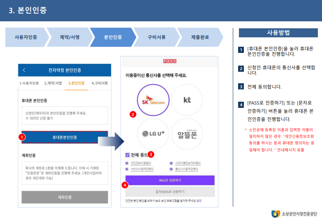The image size is (322, 219).
Task: Go back using the arrow in 전자약정 본인인증 header
Action: tap(24, 70)
